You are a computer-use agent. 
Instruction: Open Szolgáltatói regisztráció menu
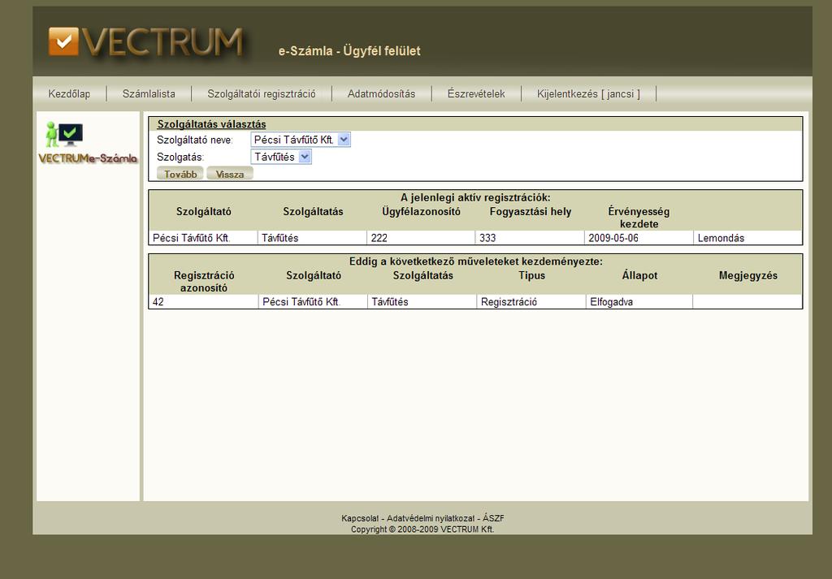point(261,94)
